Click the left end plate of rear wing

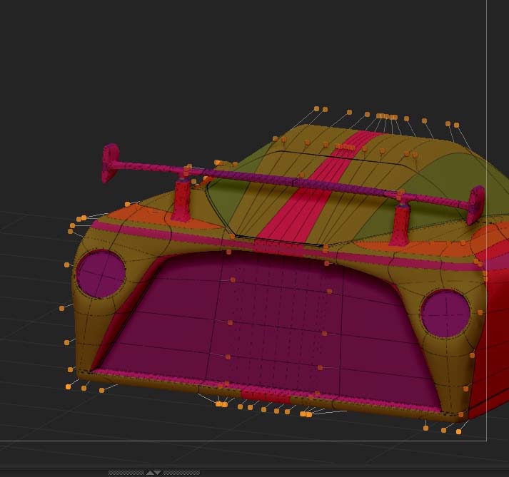[x=110, y=163]
